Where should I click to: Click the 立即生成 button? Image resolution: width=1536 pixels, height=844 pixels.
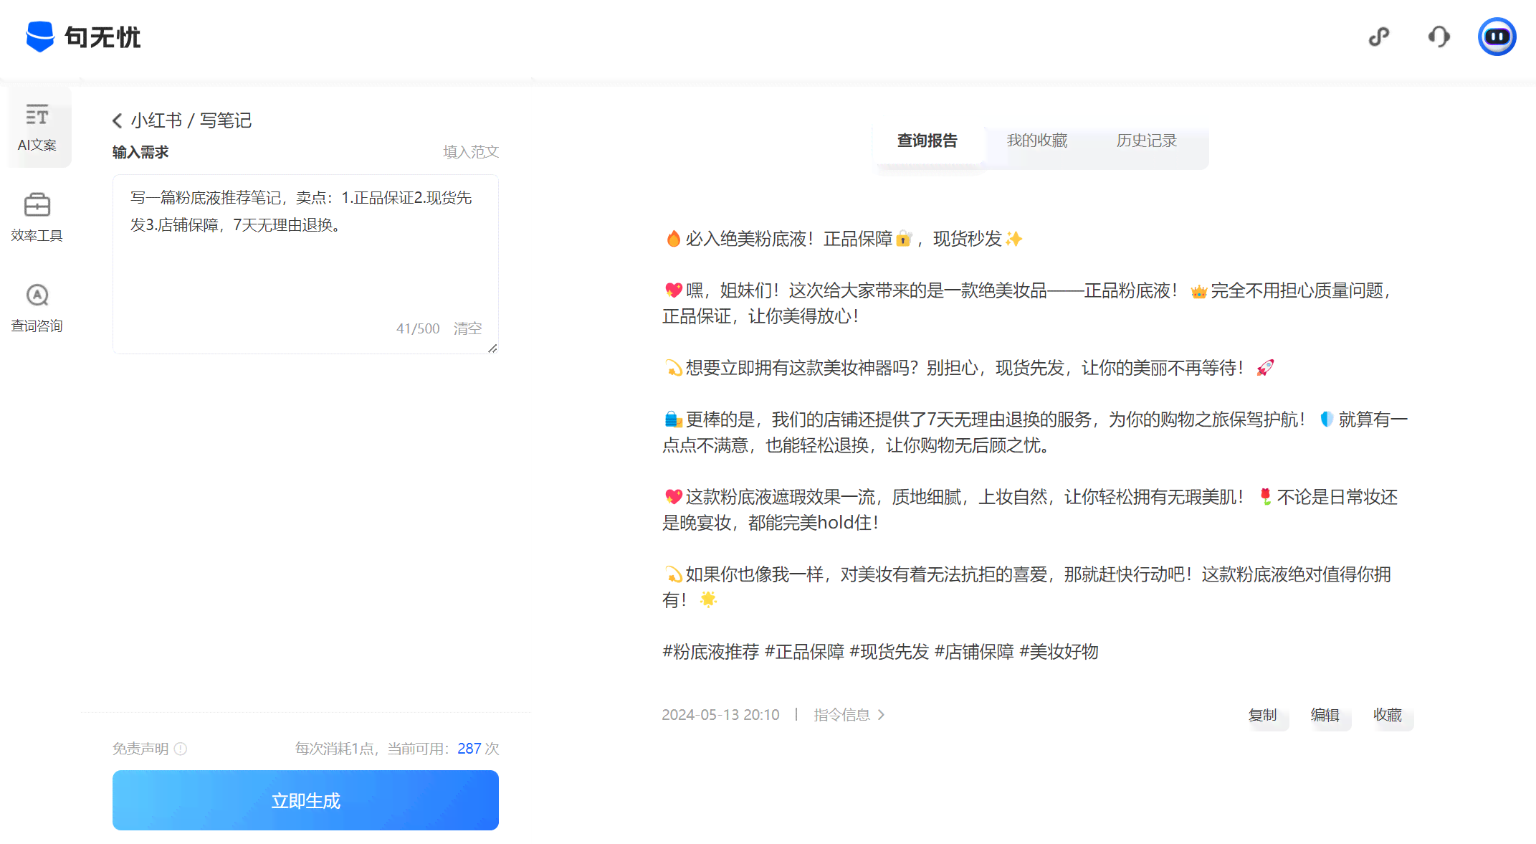(305, 800)
